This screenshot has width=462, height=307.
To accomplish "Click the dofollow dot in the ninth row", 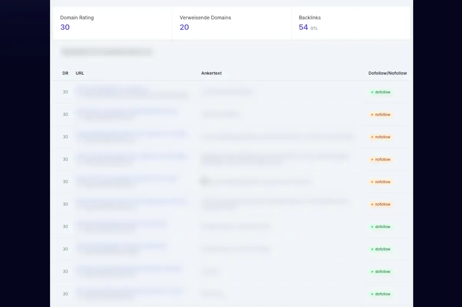I will 373,272.
